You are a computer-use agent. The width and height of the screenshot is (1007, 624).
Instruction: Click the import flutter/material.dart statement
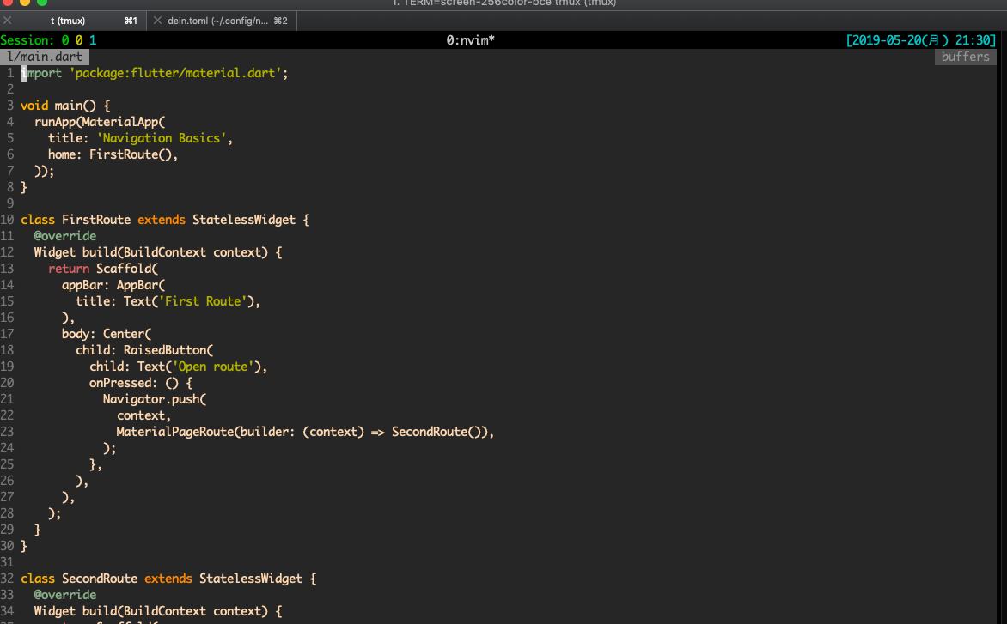[155, 72]
